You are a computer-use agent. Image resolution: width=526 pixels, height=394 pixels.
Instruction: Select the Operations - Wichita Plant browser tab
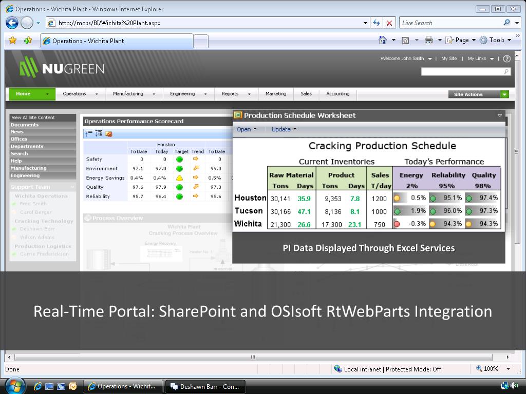[x=117, y=41]
